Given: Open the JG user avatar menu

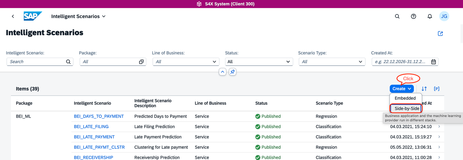Looking at the screenshot, I should (444, 16).
